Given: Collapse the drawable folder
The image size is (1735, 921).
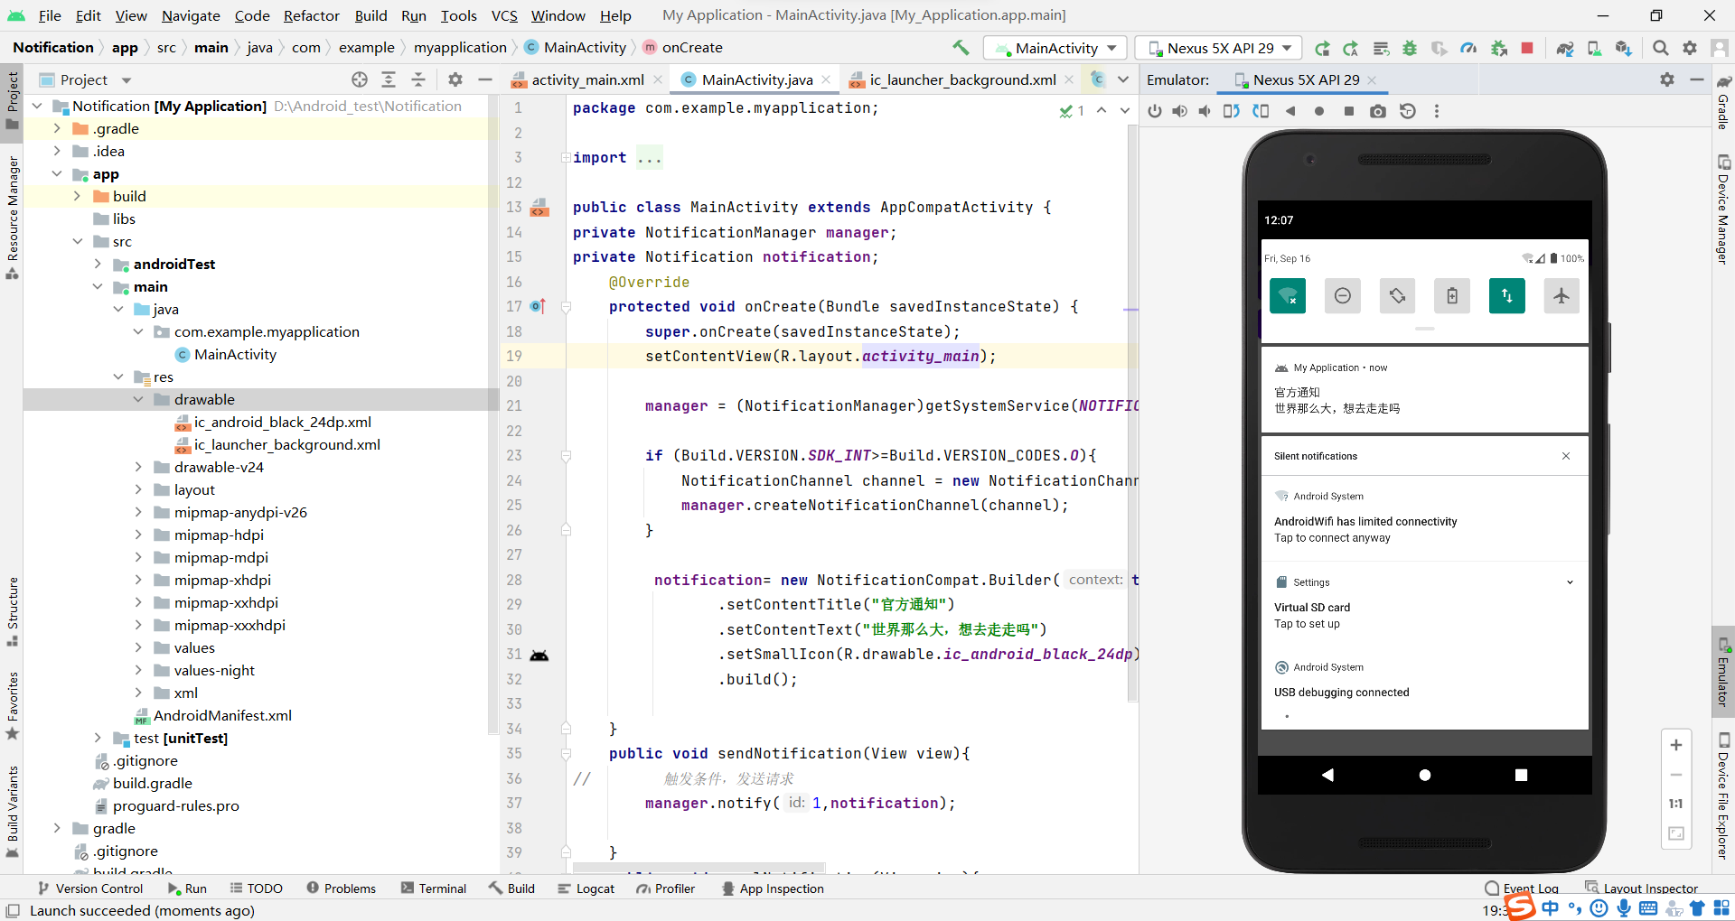Looking at the screenshot, I should [138, 398].
